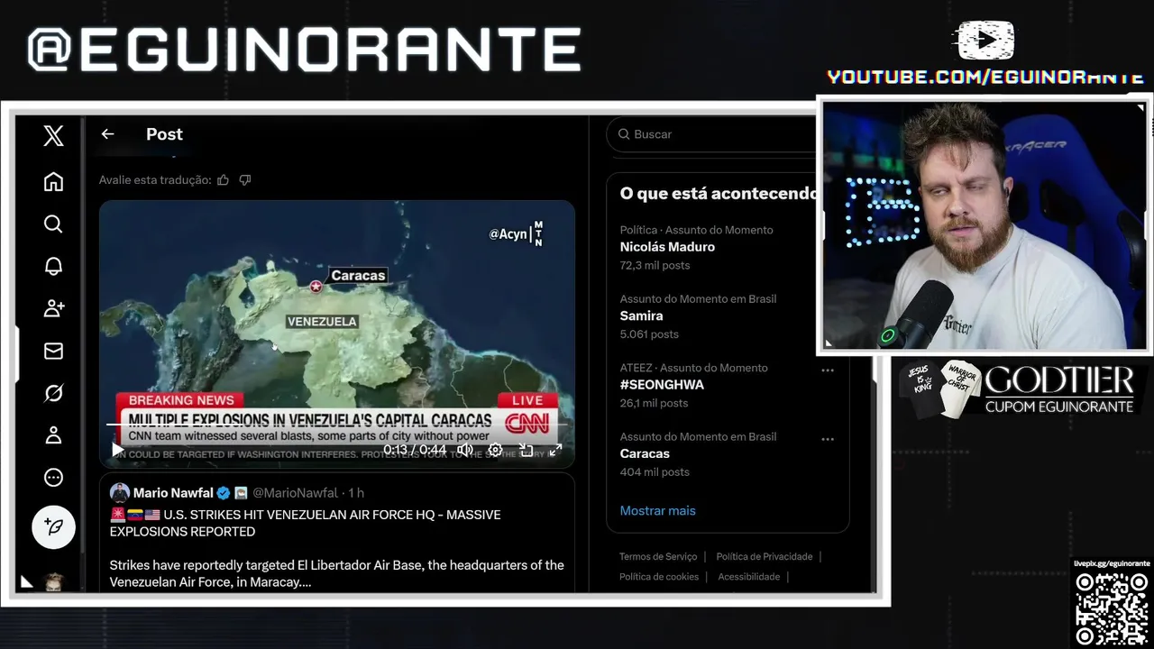Click the '0:13 / 0:44' video time

point(415,450)
